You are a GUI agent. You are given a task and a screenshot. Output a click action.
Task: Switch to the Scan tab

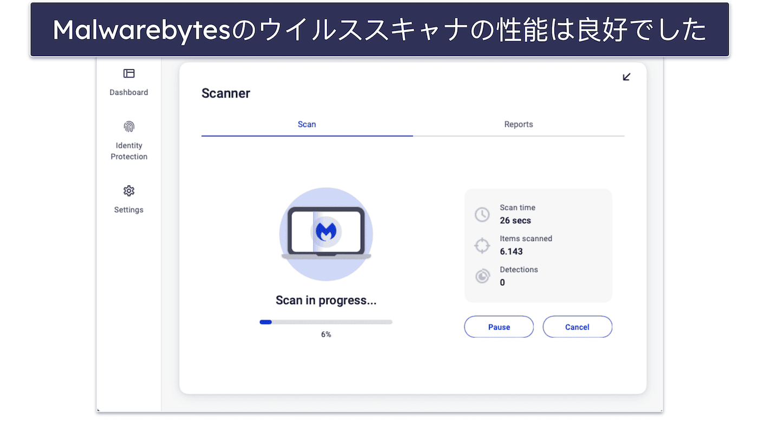307,124
